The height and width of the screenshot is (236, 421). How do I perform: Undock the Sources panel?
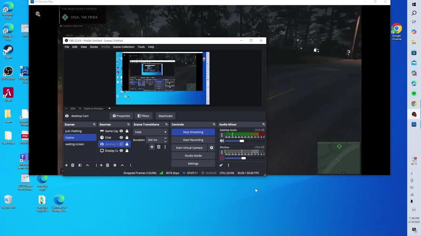click(128, 125)
